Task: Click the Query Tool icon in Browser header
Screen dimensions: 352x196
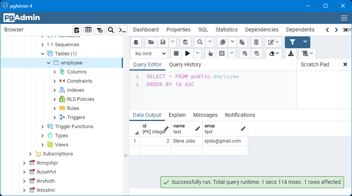Action: (x=77, y=30)
